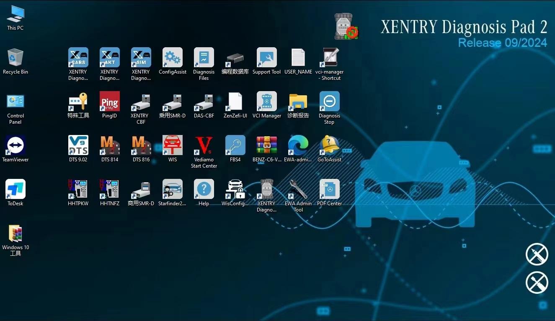Open the XENTRY Diagnosis Cars shortcut
This screenshot has width=555, height=321.
[78, 58]
